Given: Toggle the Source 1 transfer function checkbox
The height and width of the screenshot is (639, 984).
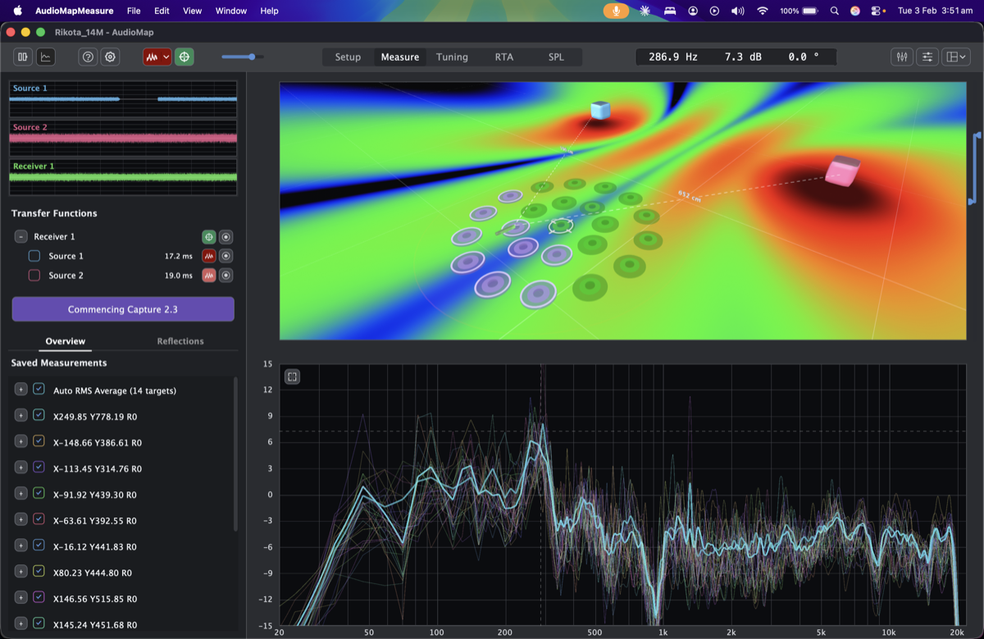Looking at the screenshot, I should [34, 256].
